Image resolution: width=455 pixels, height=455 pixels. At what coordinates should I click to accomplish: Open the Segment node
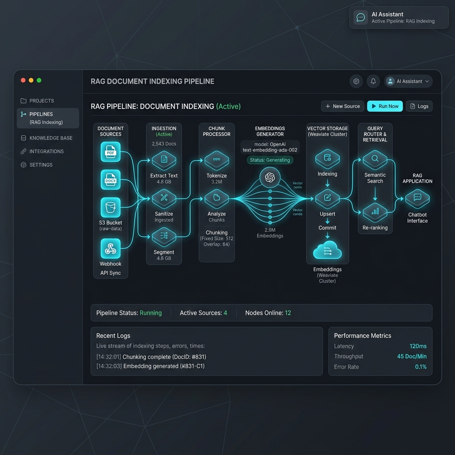click(x=164, y=236)
